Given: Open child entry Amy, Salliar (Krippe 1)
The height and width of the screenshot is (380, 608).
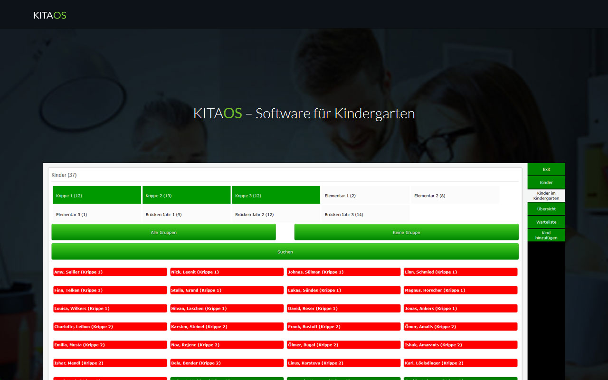Looking at the screenshot, I should [110, 272].
